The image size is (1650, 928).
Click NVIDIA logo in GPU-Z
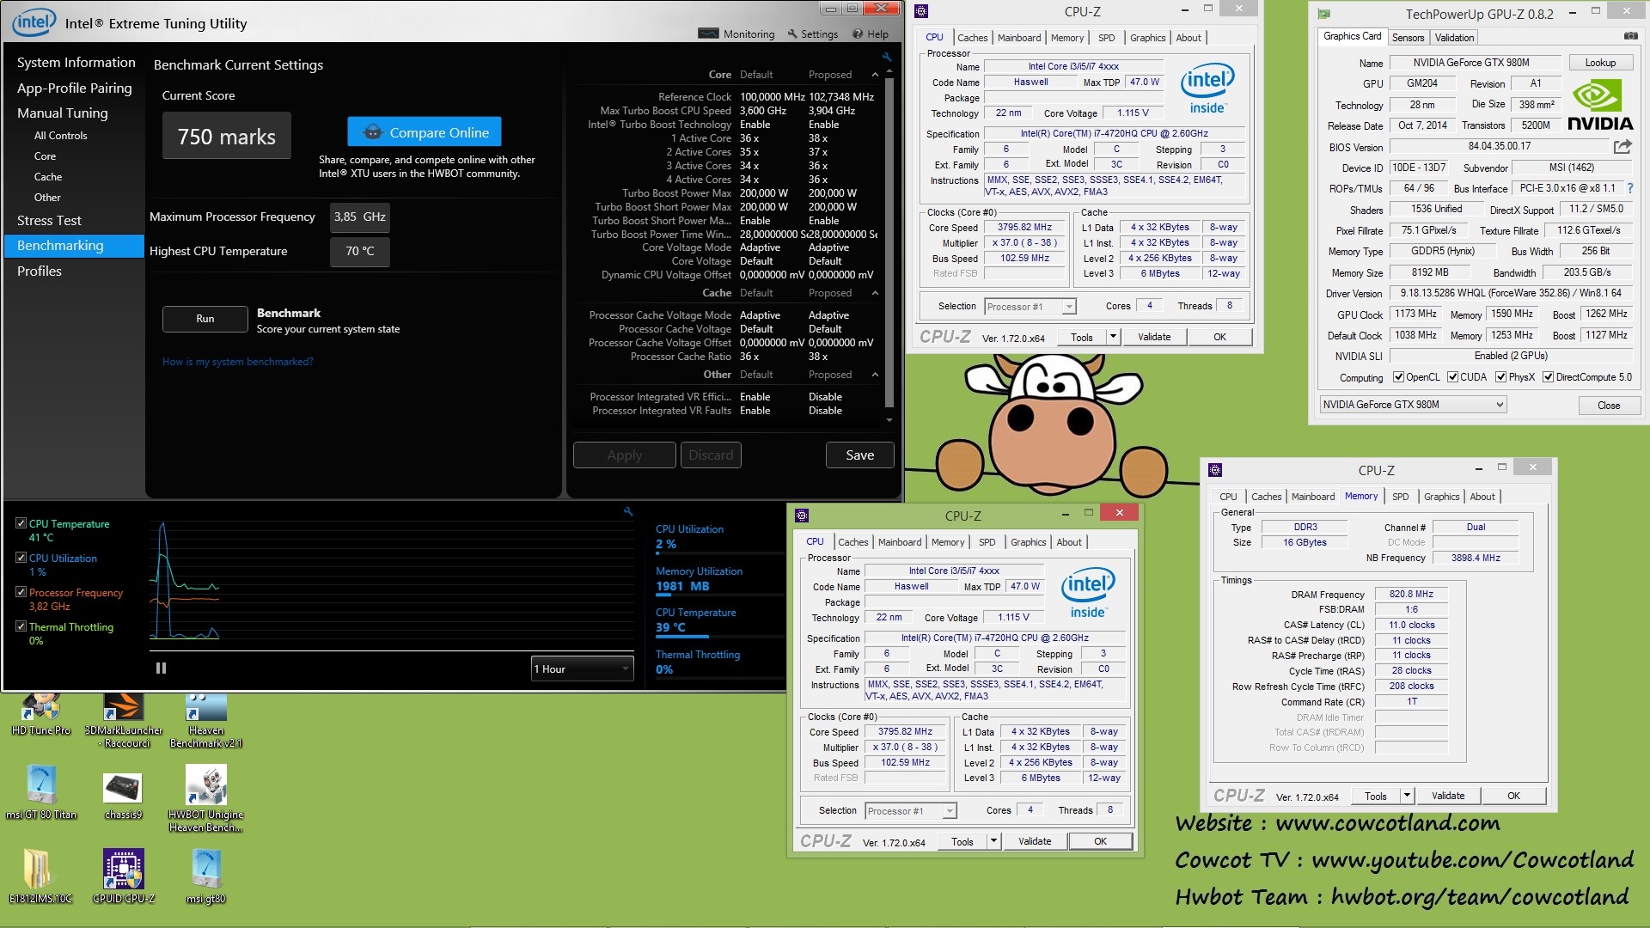click(1599, 105)
